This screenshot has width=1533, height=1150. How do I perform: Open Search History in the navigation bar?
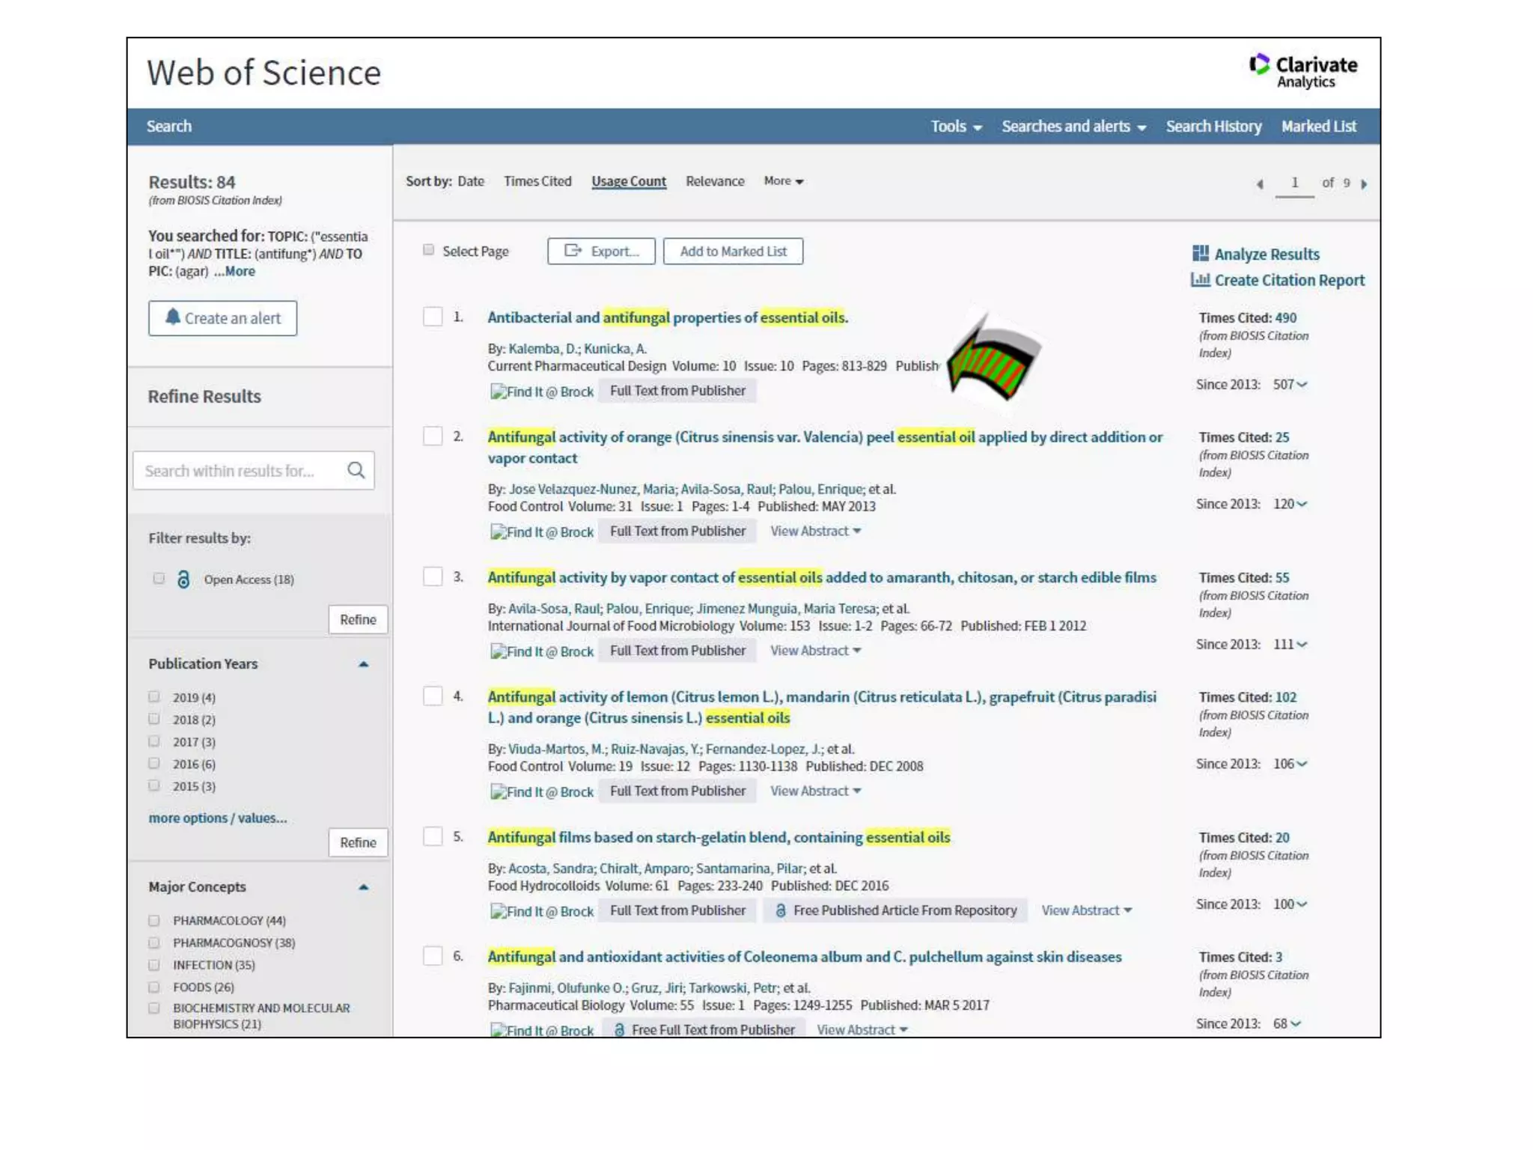(1213, 127)
